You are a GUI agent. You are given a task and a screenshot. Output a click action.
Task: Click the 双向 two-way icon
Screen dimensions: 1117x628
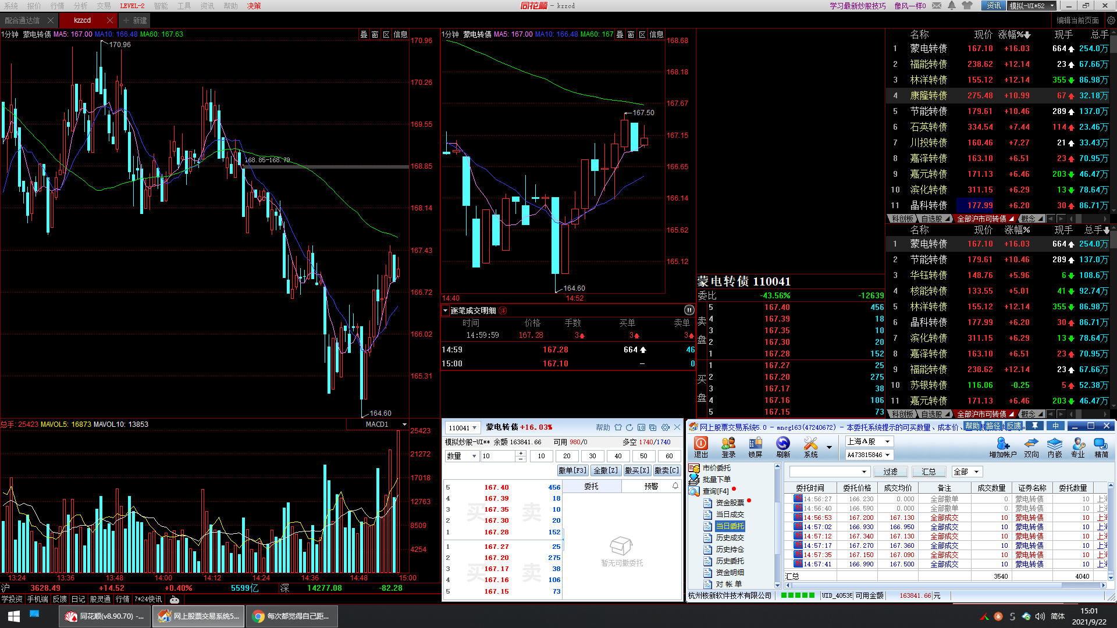click(x=1031, y=447)
